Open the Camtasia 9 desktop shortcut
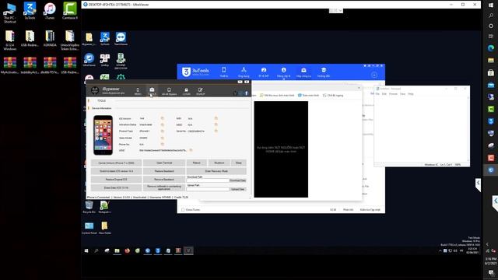 point(70,11)
